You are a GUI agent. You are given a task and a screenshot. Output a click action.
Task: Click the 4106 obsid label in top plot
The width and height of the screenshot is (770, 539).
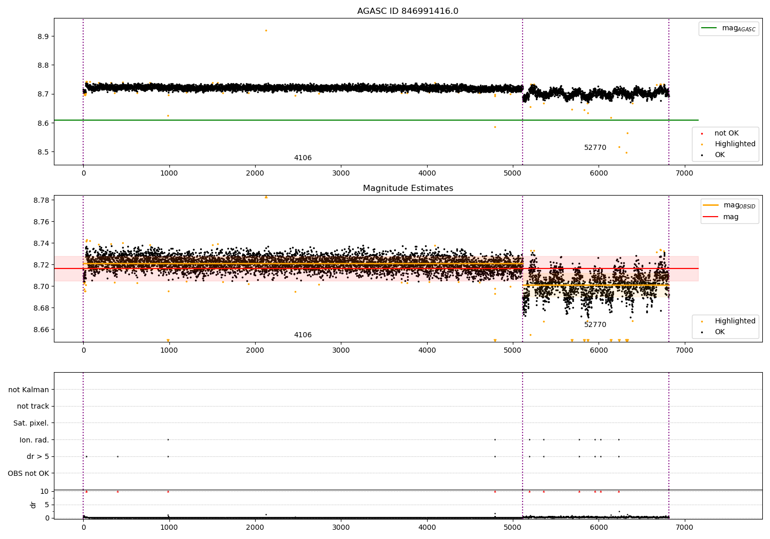[x=303, y=158]
